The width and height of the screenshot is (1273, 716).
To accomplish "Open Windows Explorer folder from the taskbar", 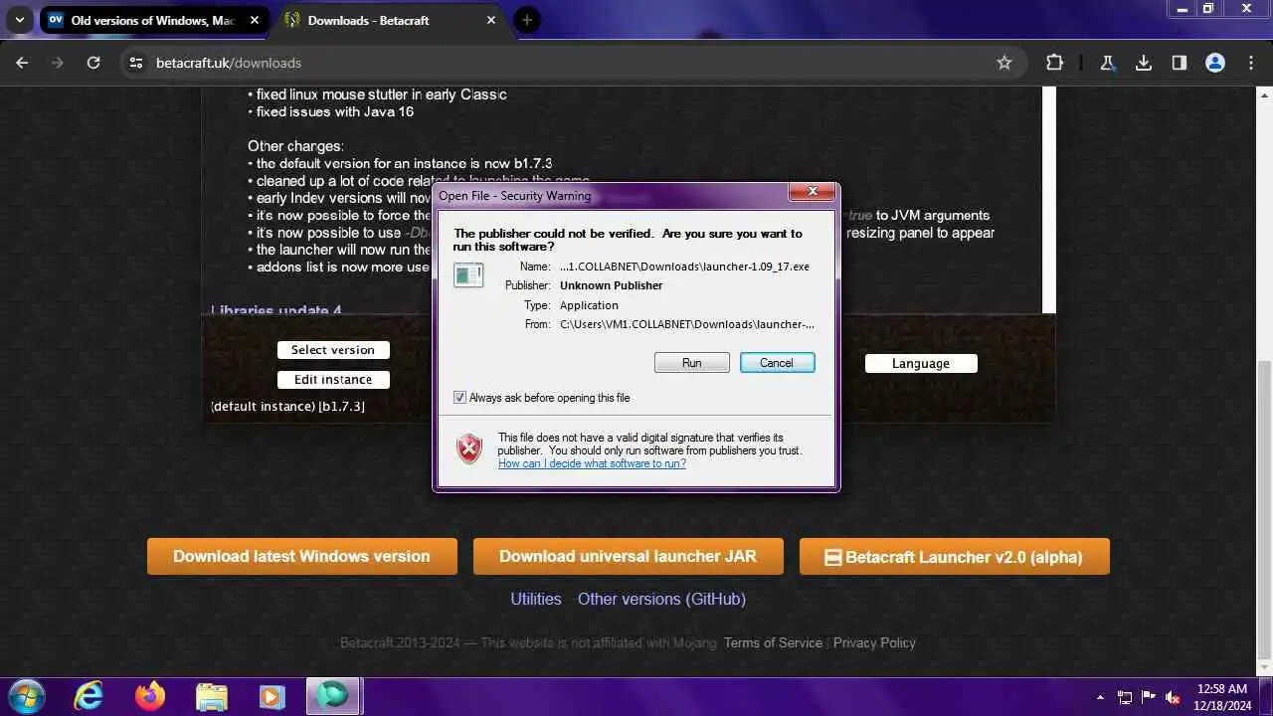I will click(212, 696).
